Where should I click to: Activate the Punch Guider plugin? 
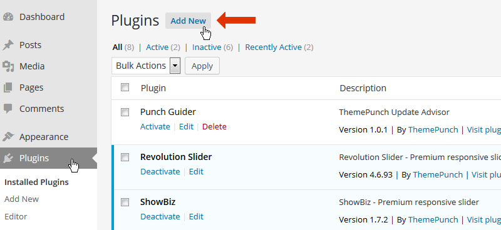(155, 127)
